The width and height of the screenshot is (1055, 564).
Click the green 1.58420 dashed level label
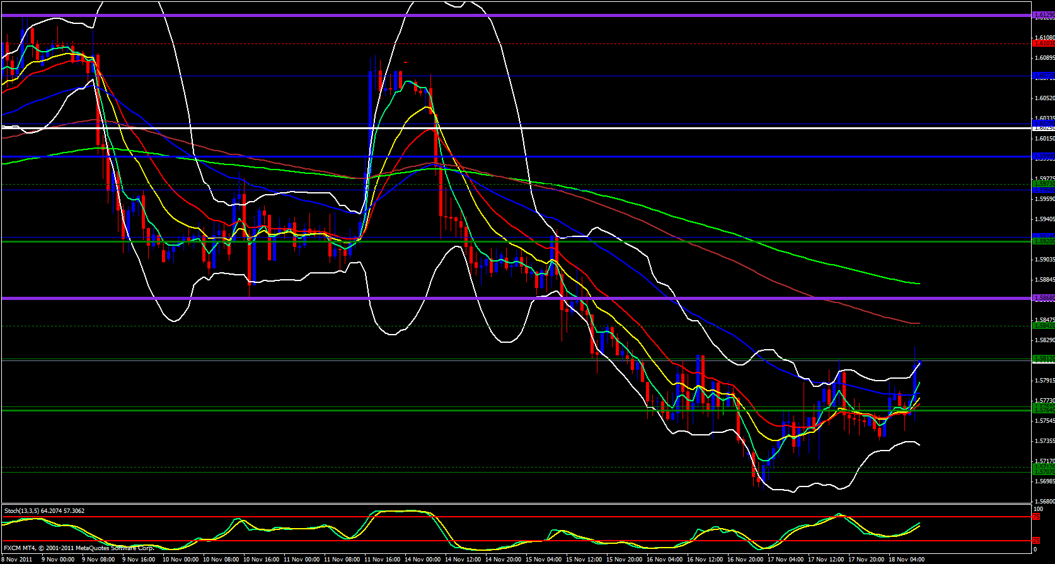tap(1043, 326)
